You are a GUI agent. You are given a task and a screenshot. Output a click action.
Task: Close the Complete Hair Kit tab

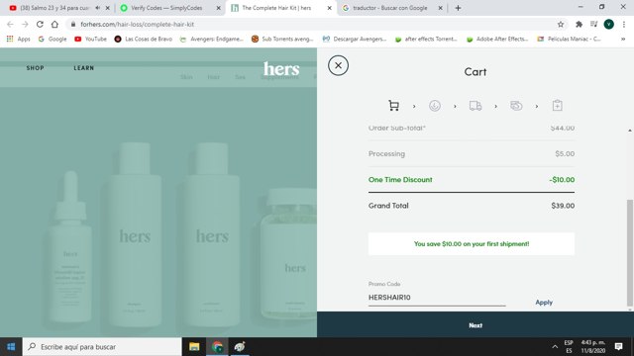click(329, 8)
